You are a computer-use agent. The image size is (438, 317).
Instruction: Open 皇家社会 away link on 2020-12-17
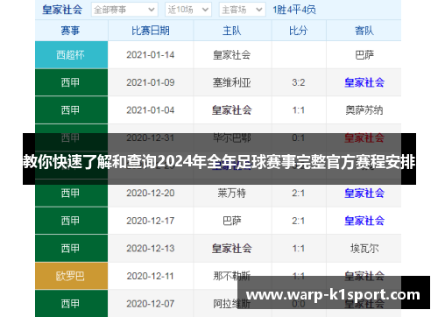364,221
